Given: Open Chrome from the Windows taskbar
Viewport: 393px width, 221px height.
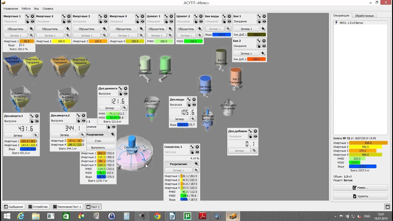Looking at the screenshot, I should tap(157, 216).
